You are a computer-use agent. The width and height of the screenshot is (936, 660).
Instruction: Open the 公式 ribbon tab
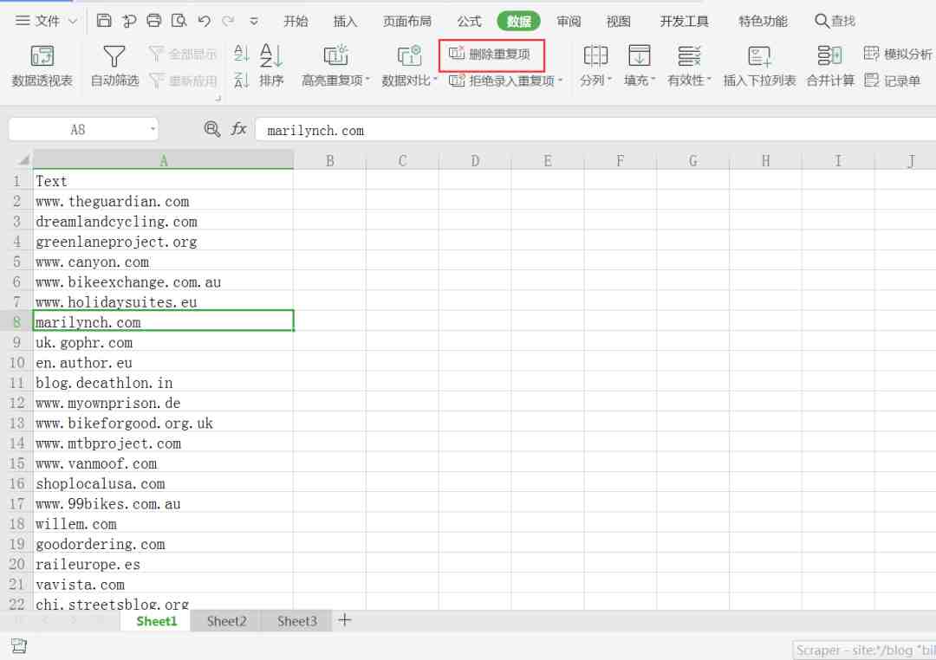[x=469, y=22]
